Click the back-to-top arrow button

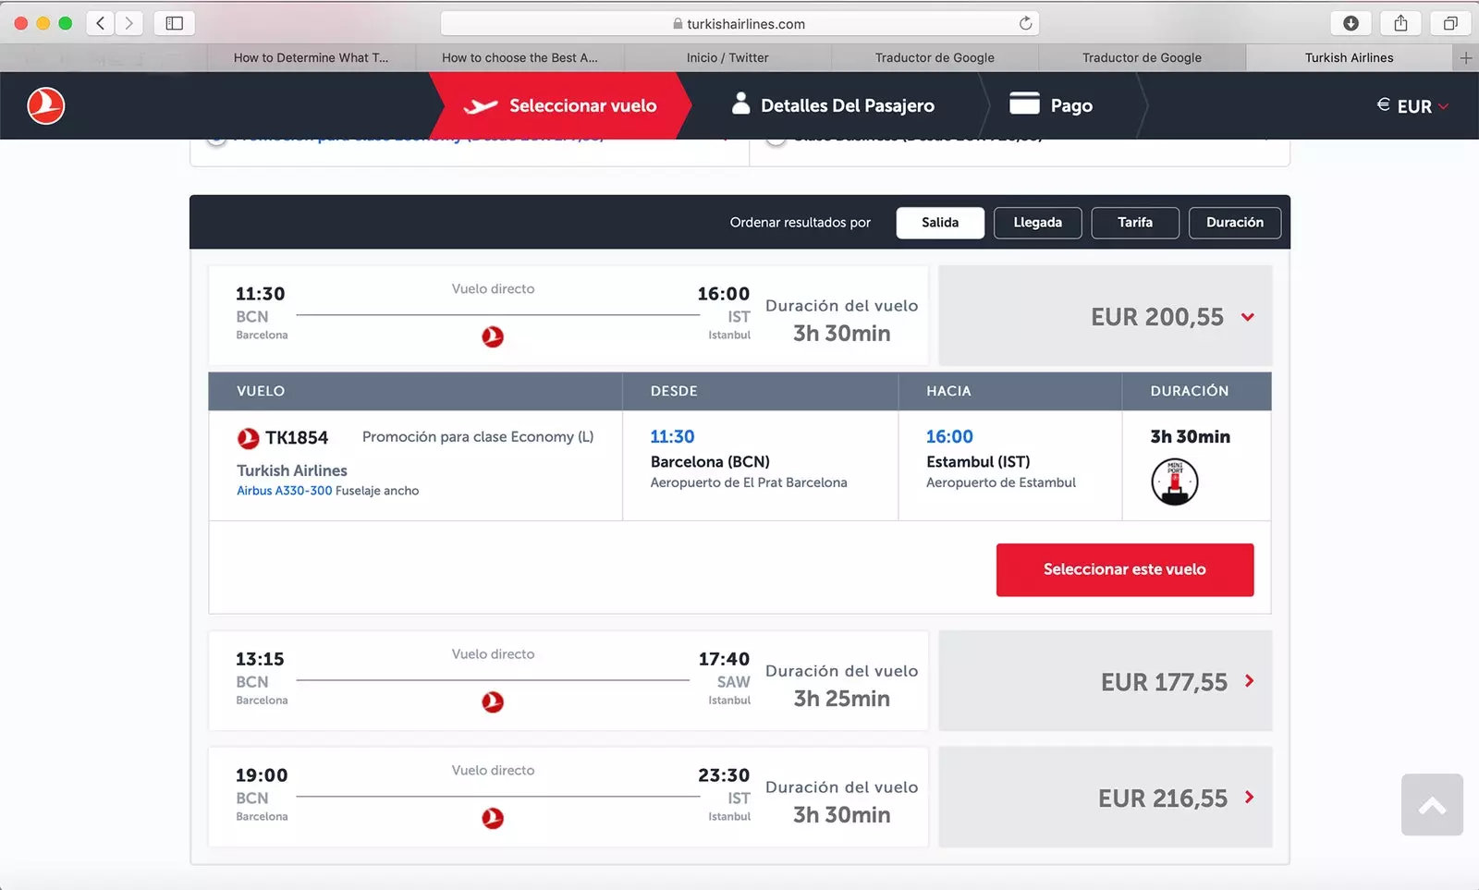click(x=1432, y=805)
